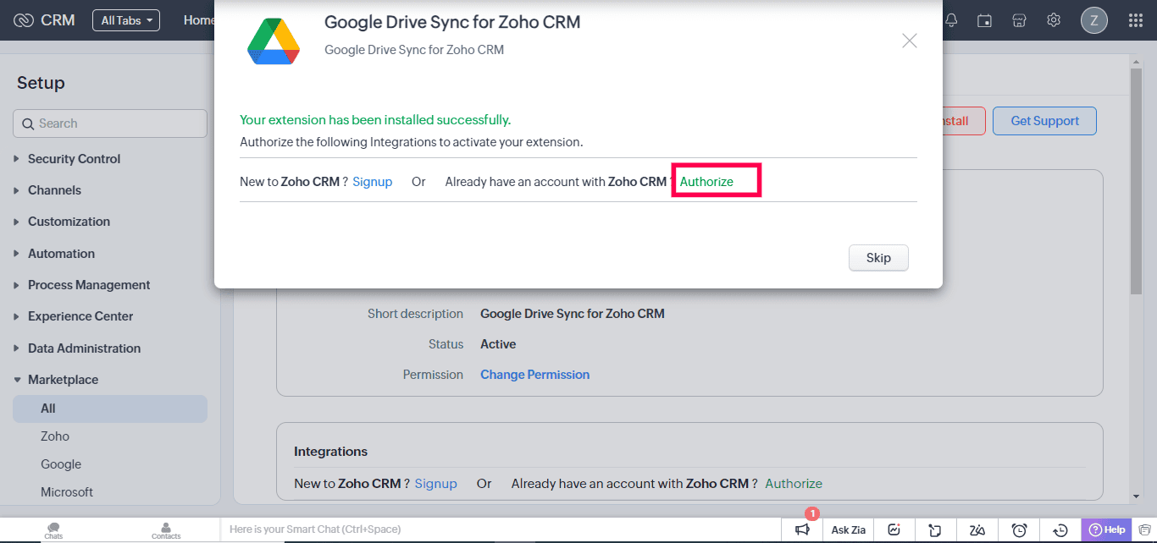Click the Get Support button
Image resolution: width=1157 pixels, height=543 pixels.
(x=1044, y=121)
